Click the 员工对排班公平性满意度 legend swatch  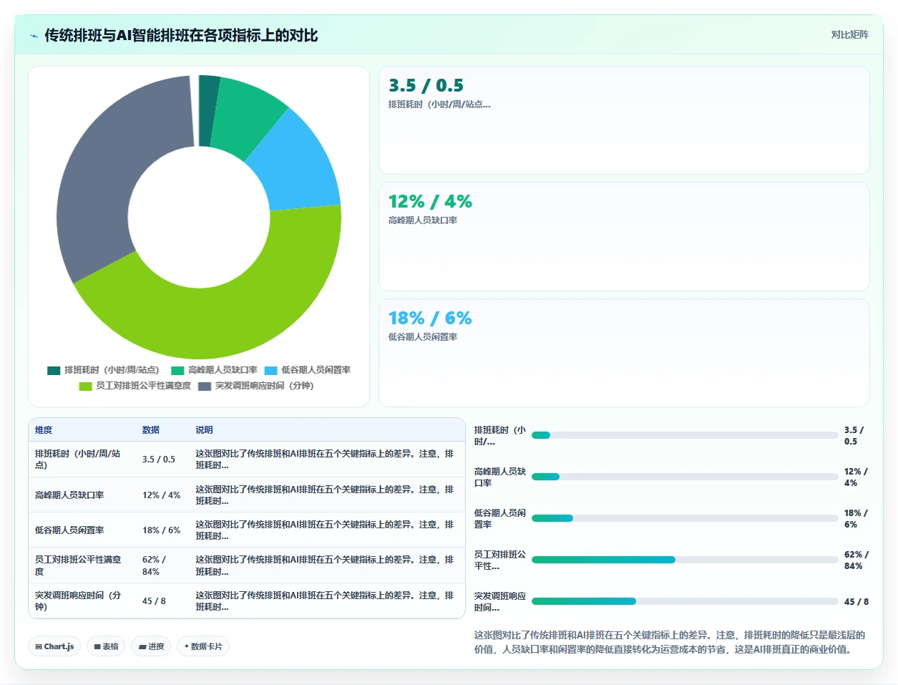coord(85,386)
